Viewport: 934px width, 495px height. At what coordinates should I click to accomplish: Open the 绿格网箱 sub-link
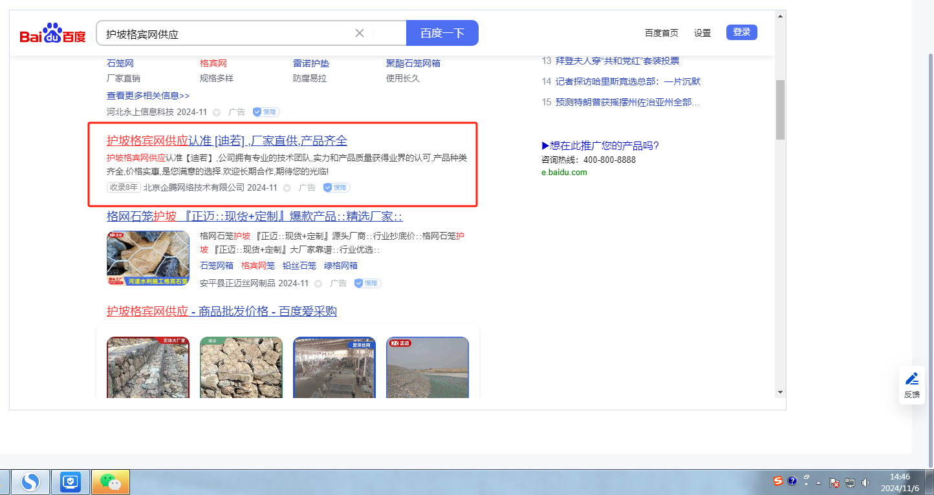coord(341,266)
